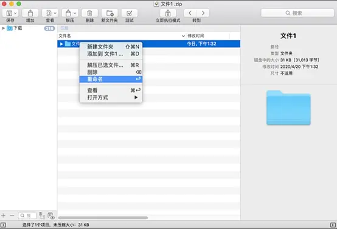Click the sidebar grouping icon beside the small search field
This screenshot has width=337, height=229.
[x=42, y=215]
